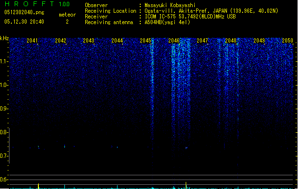Click the 0.6 kHz axis label
The height and width of the screenshot is (189, 298).
[x=3, y=180]
